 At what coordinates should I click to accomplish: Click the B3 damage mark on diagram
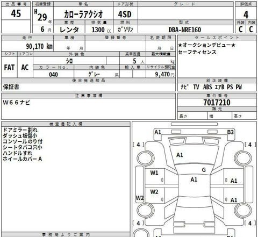pyautogui.click(x=231, y=132)
